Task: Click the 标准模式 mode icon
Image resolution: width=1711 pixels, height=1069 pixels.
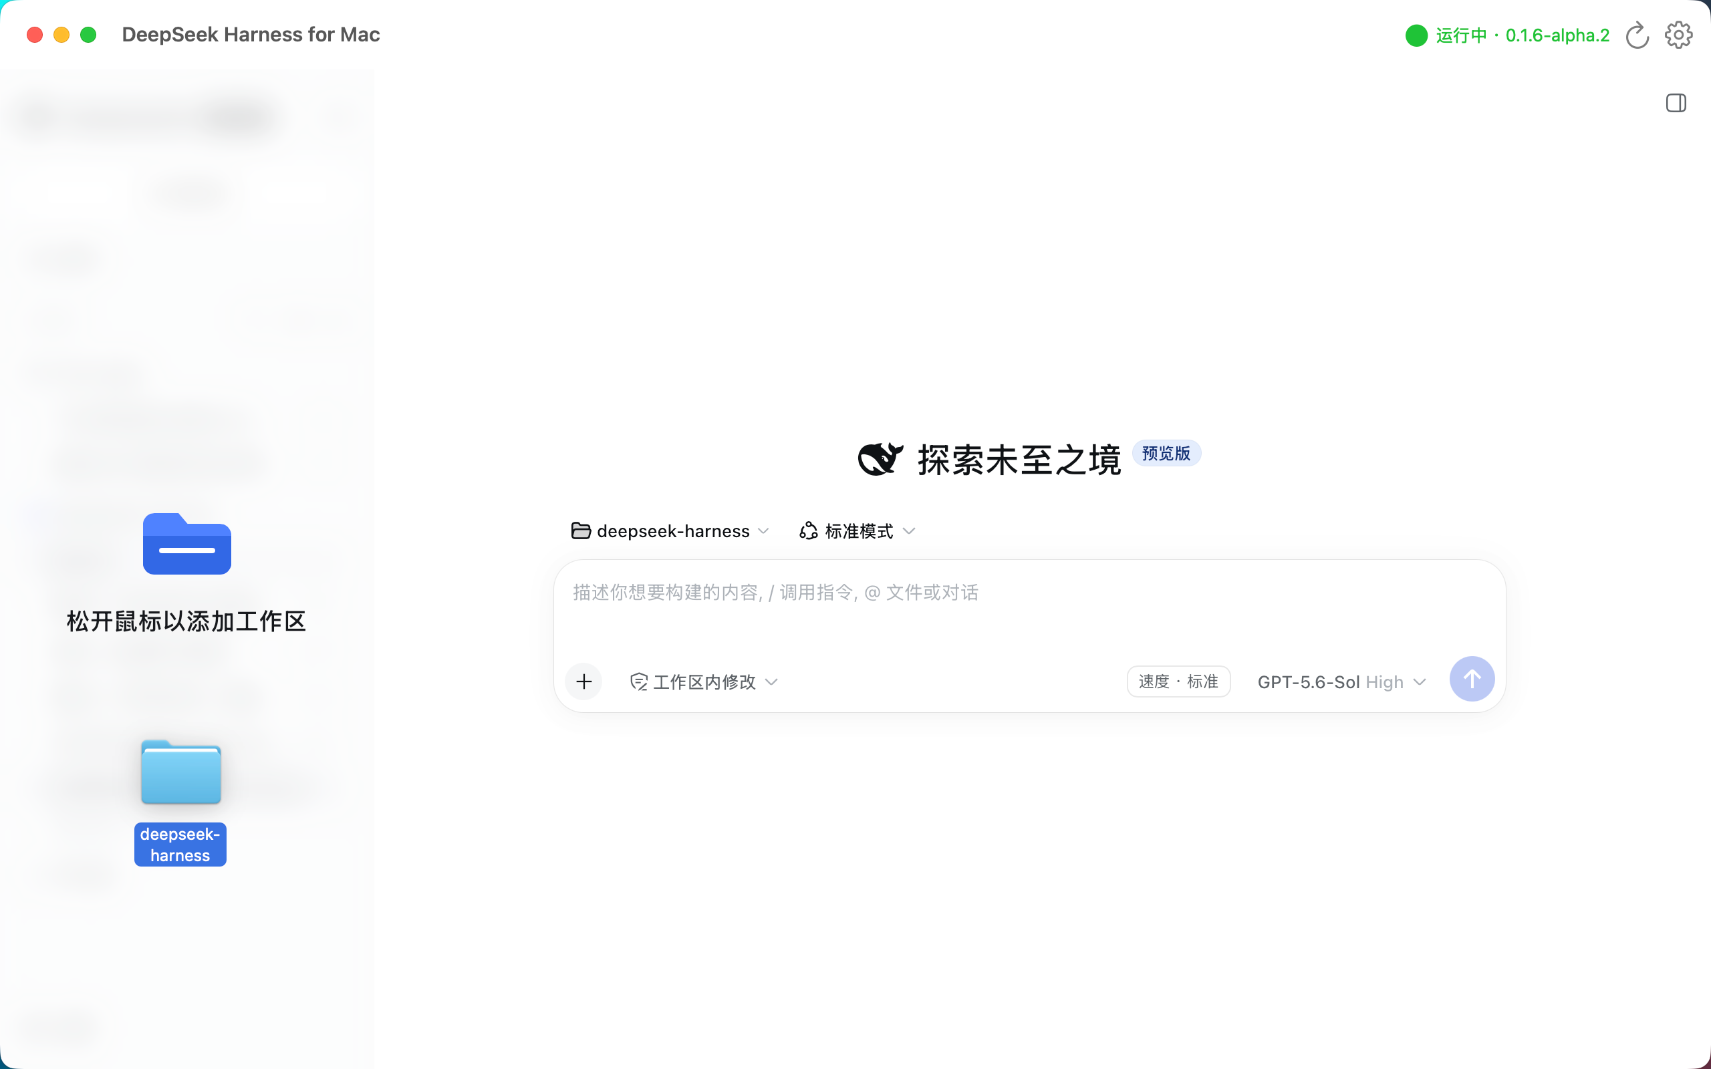Action: tap(808, 531)
